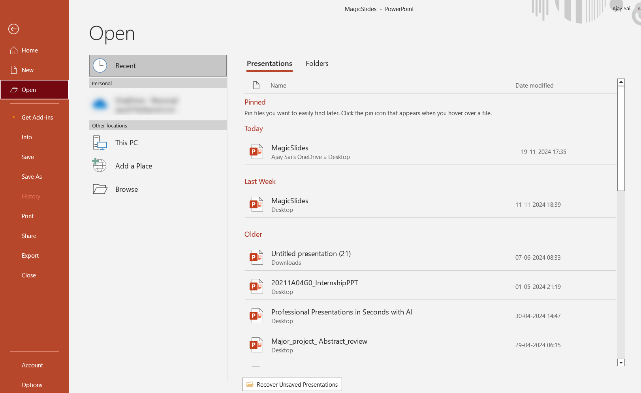The height and width of the screenshot is (393, 641).
Task: Click the Add a Place globe icon
Action: click(100, 166)
